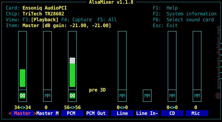Click the empty Line volume bar

point(122,60)
